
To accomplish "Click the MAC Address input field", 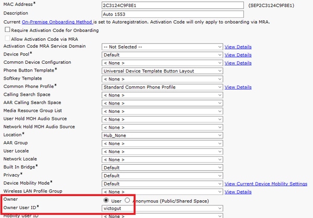I will [x=173, y=5].
